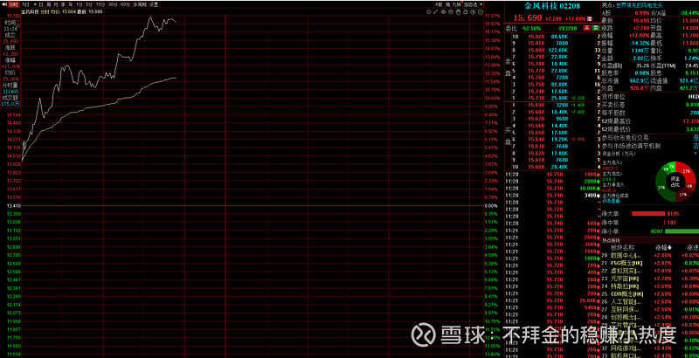Image resolution: width=699 pixels, height=358 pixels.
Task: Open the 元宇宙[HK] sector row
Action: point(650,278)
